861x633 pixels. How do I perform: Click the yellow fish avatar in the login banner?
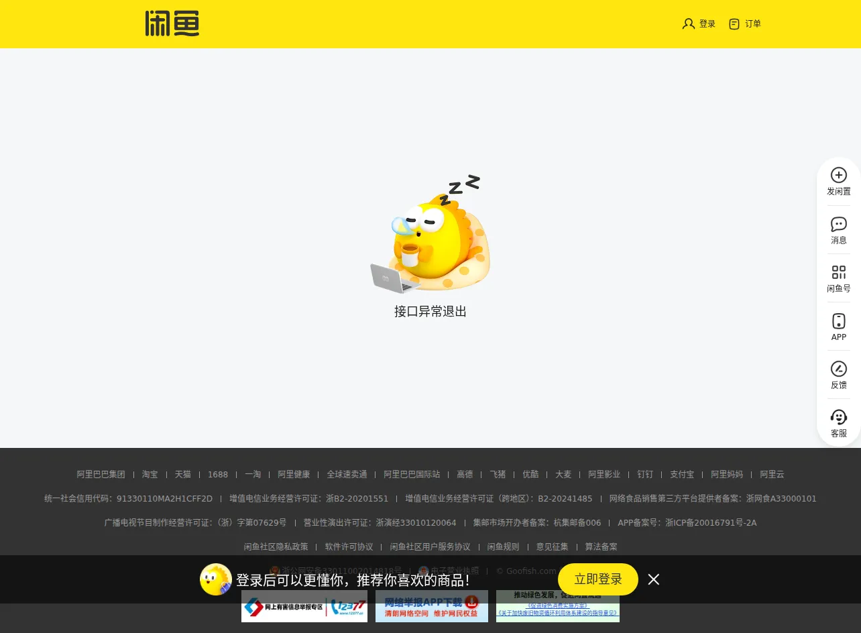click(x=216, y=579)
